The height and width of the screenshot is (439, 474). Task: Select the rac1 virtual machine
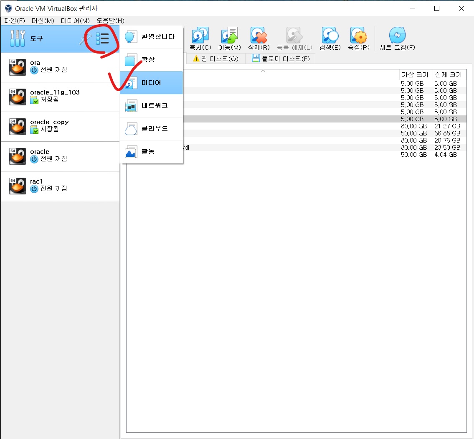60,186
